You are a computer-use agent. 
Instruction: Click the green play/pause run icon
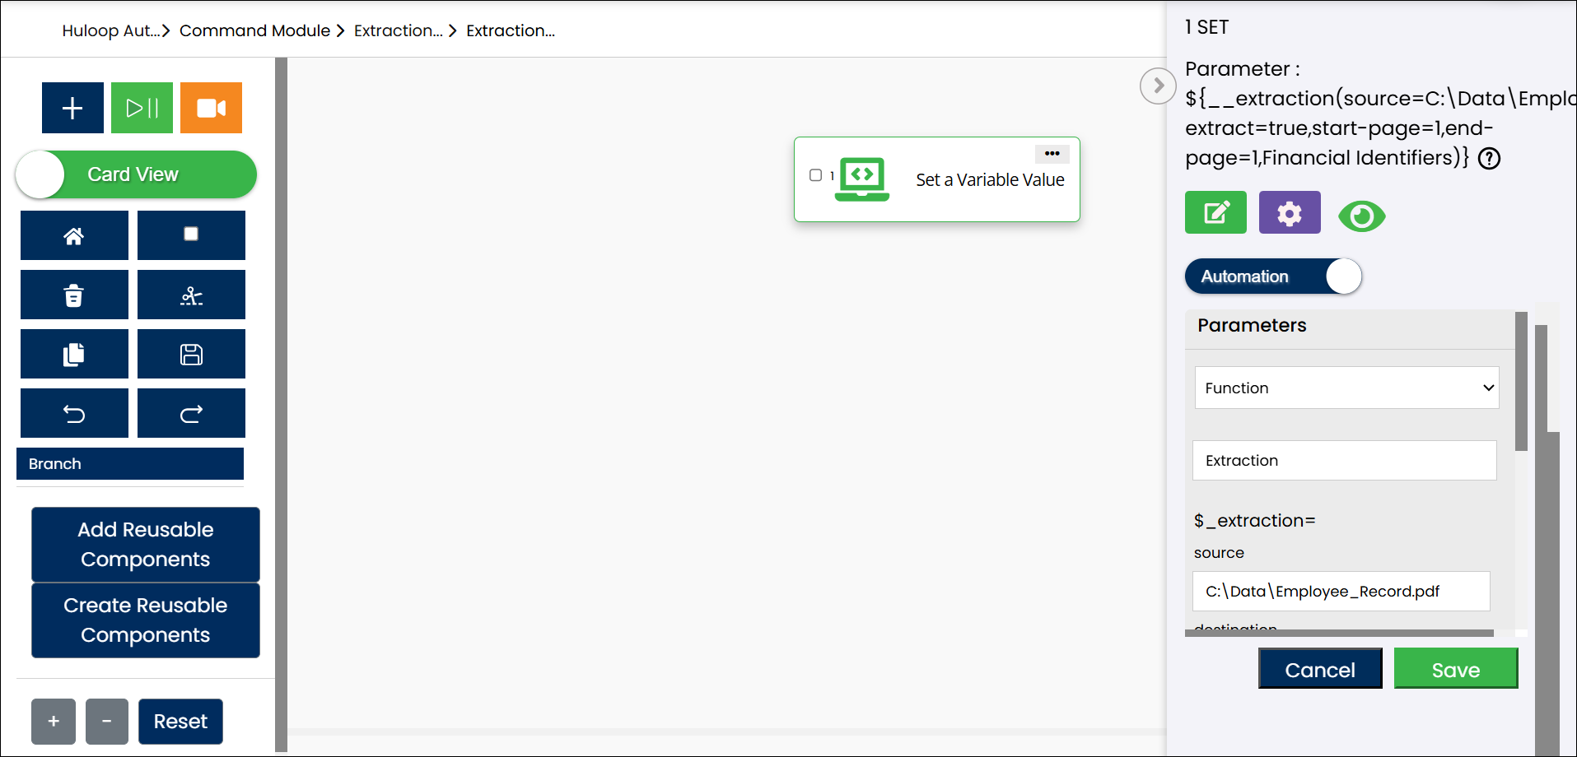pos(142,108)
